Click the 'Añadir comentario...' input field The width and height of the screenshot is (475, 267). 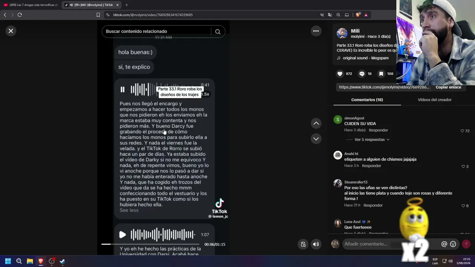[x=390, y=244]
